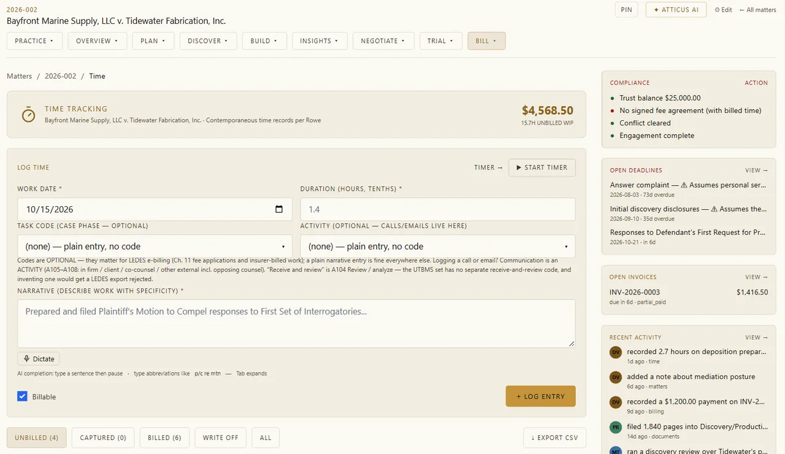
Task: Expand the Bill menu
Action: tap(486, 41)
